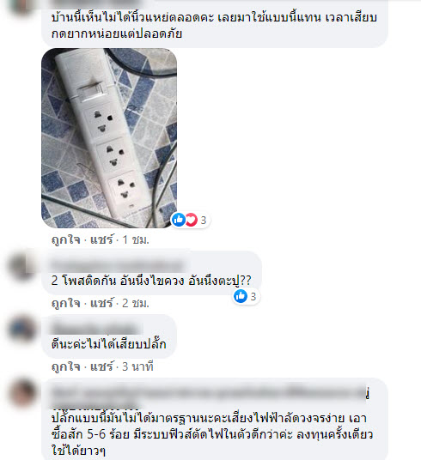This screenshot has width=421, height=460.
Task: Click the red heart reaction on the photo
Action: coord(191,220)
